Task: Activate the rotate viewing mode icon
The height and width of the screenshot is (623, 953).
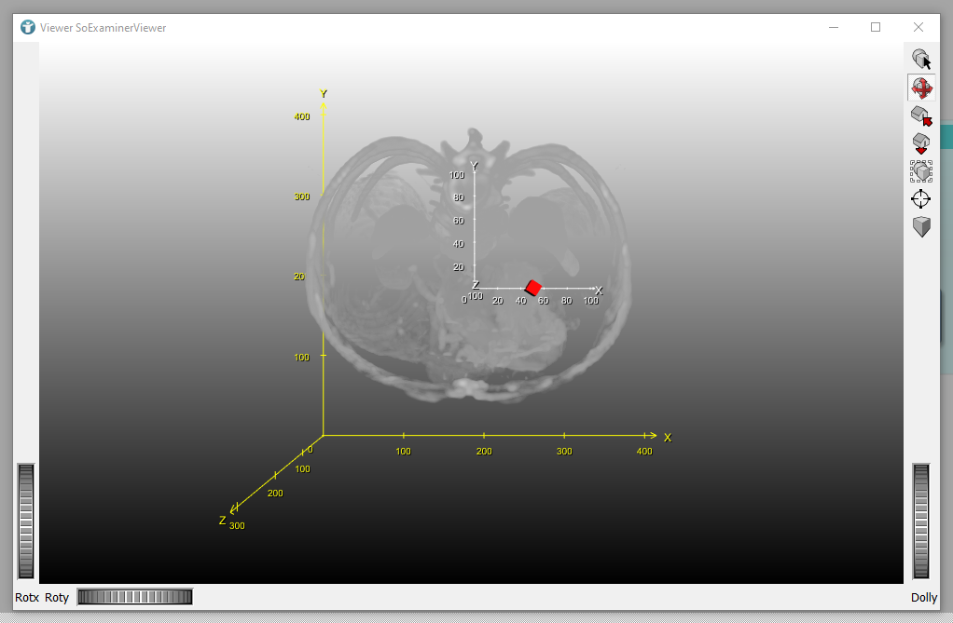Action: point(921,88)
